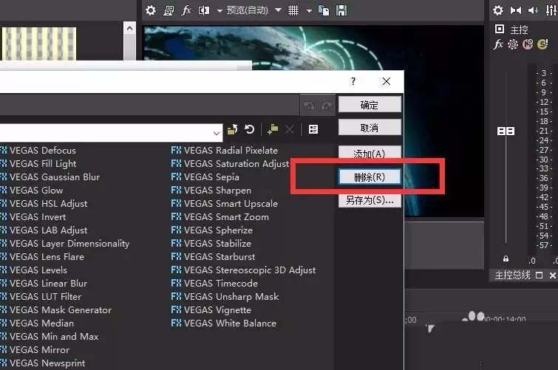Open automation settings gear icon under 主控
Viewport: 558px width, 370px height.
coord(513,44)
